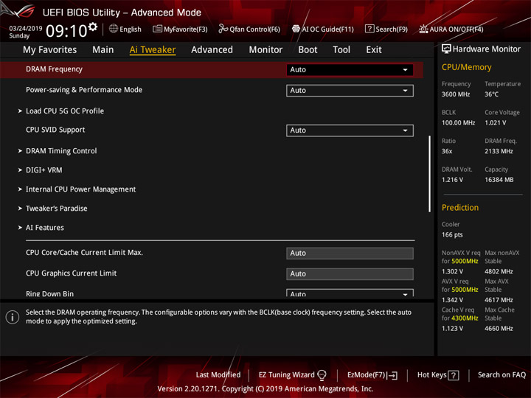Click CPU/Memory section heading

(x=466, y=67)
